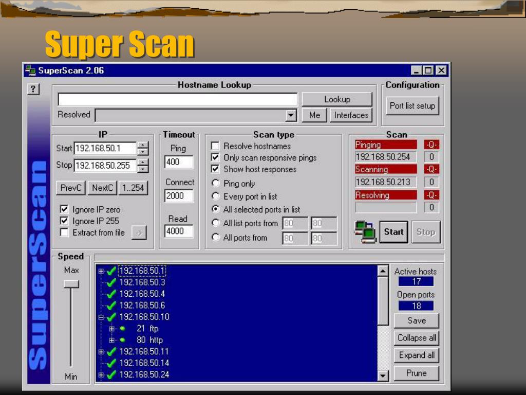526x395 pixels.
Task: Click the results list scrollbar down arrow
Action: pos(383,375)
